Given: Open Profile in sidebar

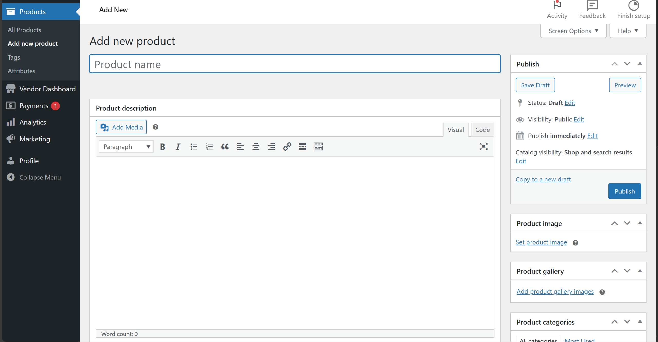Looking at the screenshot, I should (x=41, y=161).
